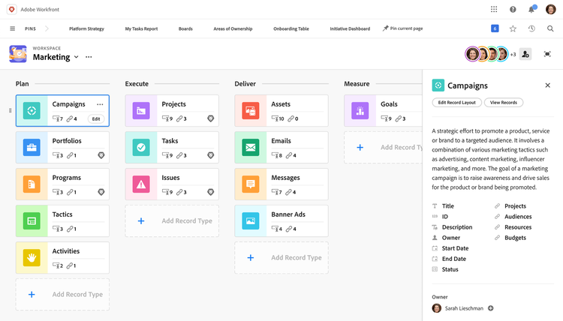This screenshot has width=563, height=321.
Task: Open the notifications bell
Action: click(x=531, y=9)
